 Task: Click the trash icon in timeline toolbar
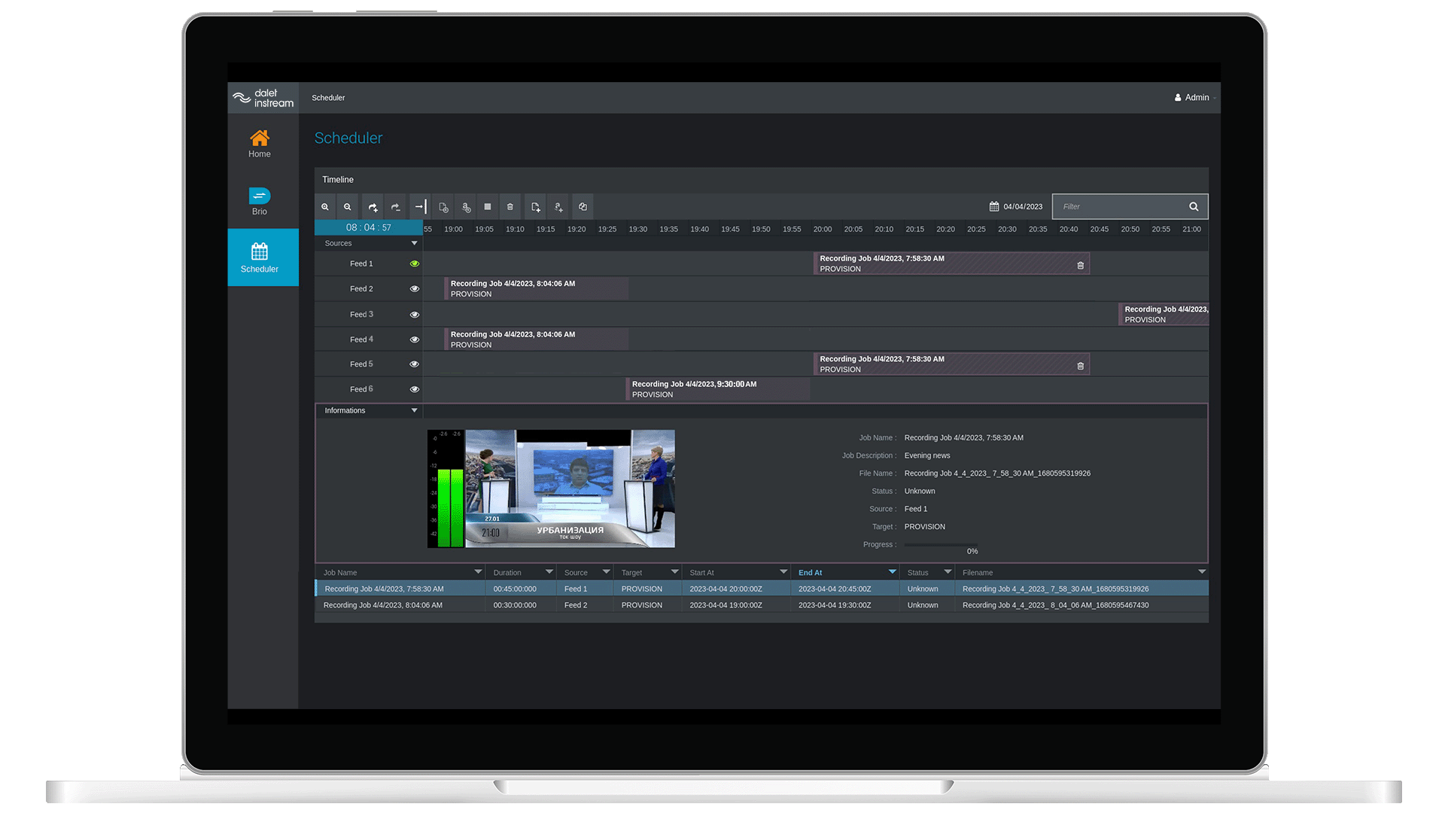point(510,207)
